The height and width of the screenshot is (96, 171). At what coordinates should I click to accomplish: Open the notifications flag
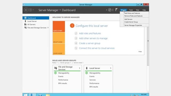coord(116,10)
